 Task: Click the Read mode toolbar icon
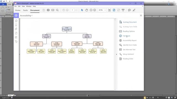(123, 10)
